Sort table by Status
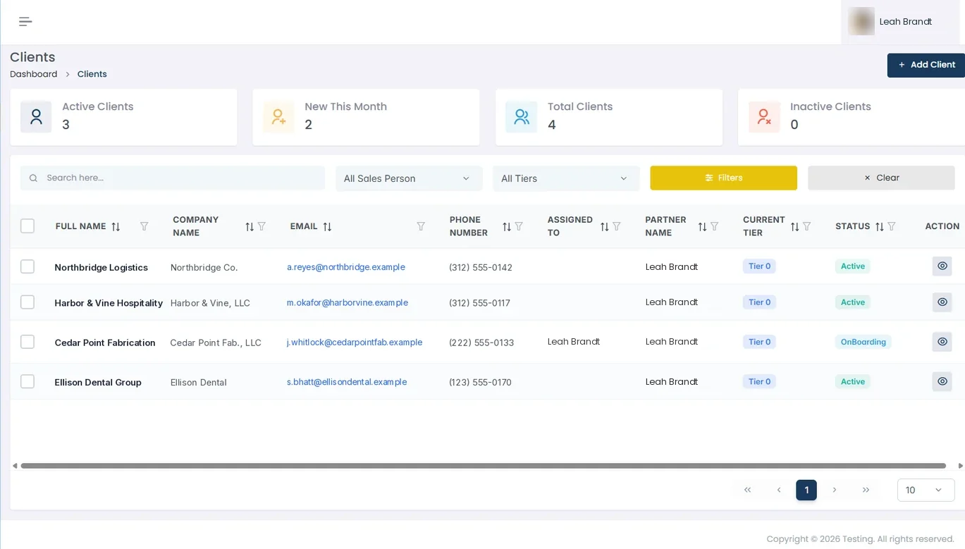The image size is (965, 549). coord(880,227)
